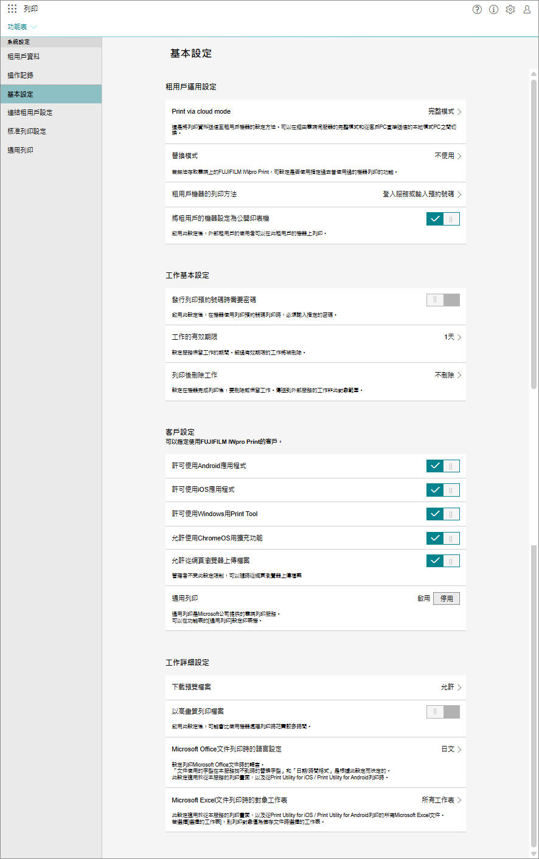Open Print via cloud mode 完整模式 option
Screen dimensions: 539x859
tap(444, 112)
